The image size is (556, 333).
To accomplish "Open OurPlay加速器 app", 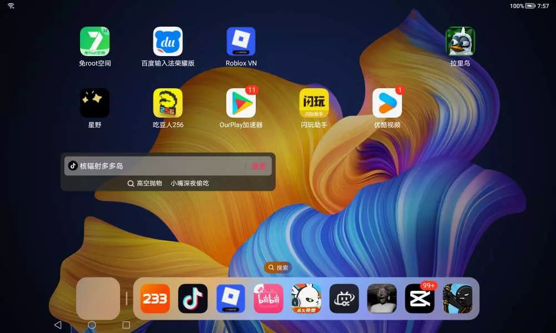I will click(241, 103).
